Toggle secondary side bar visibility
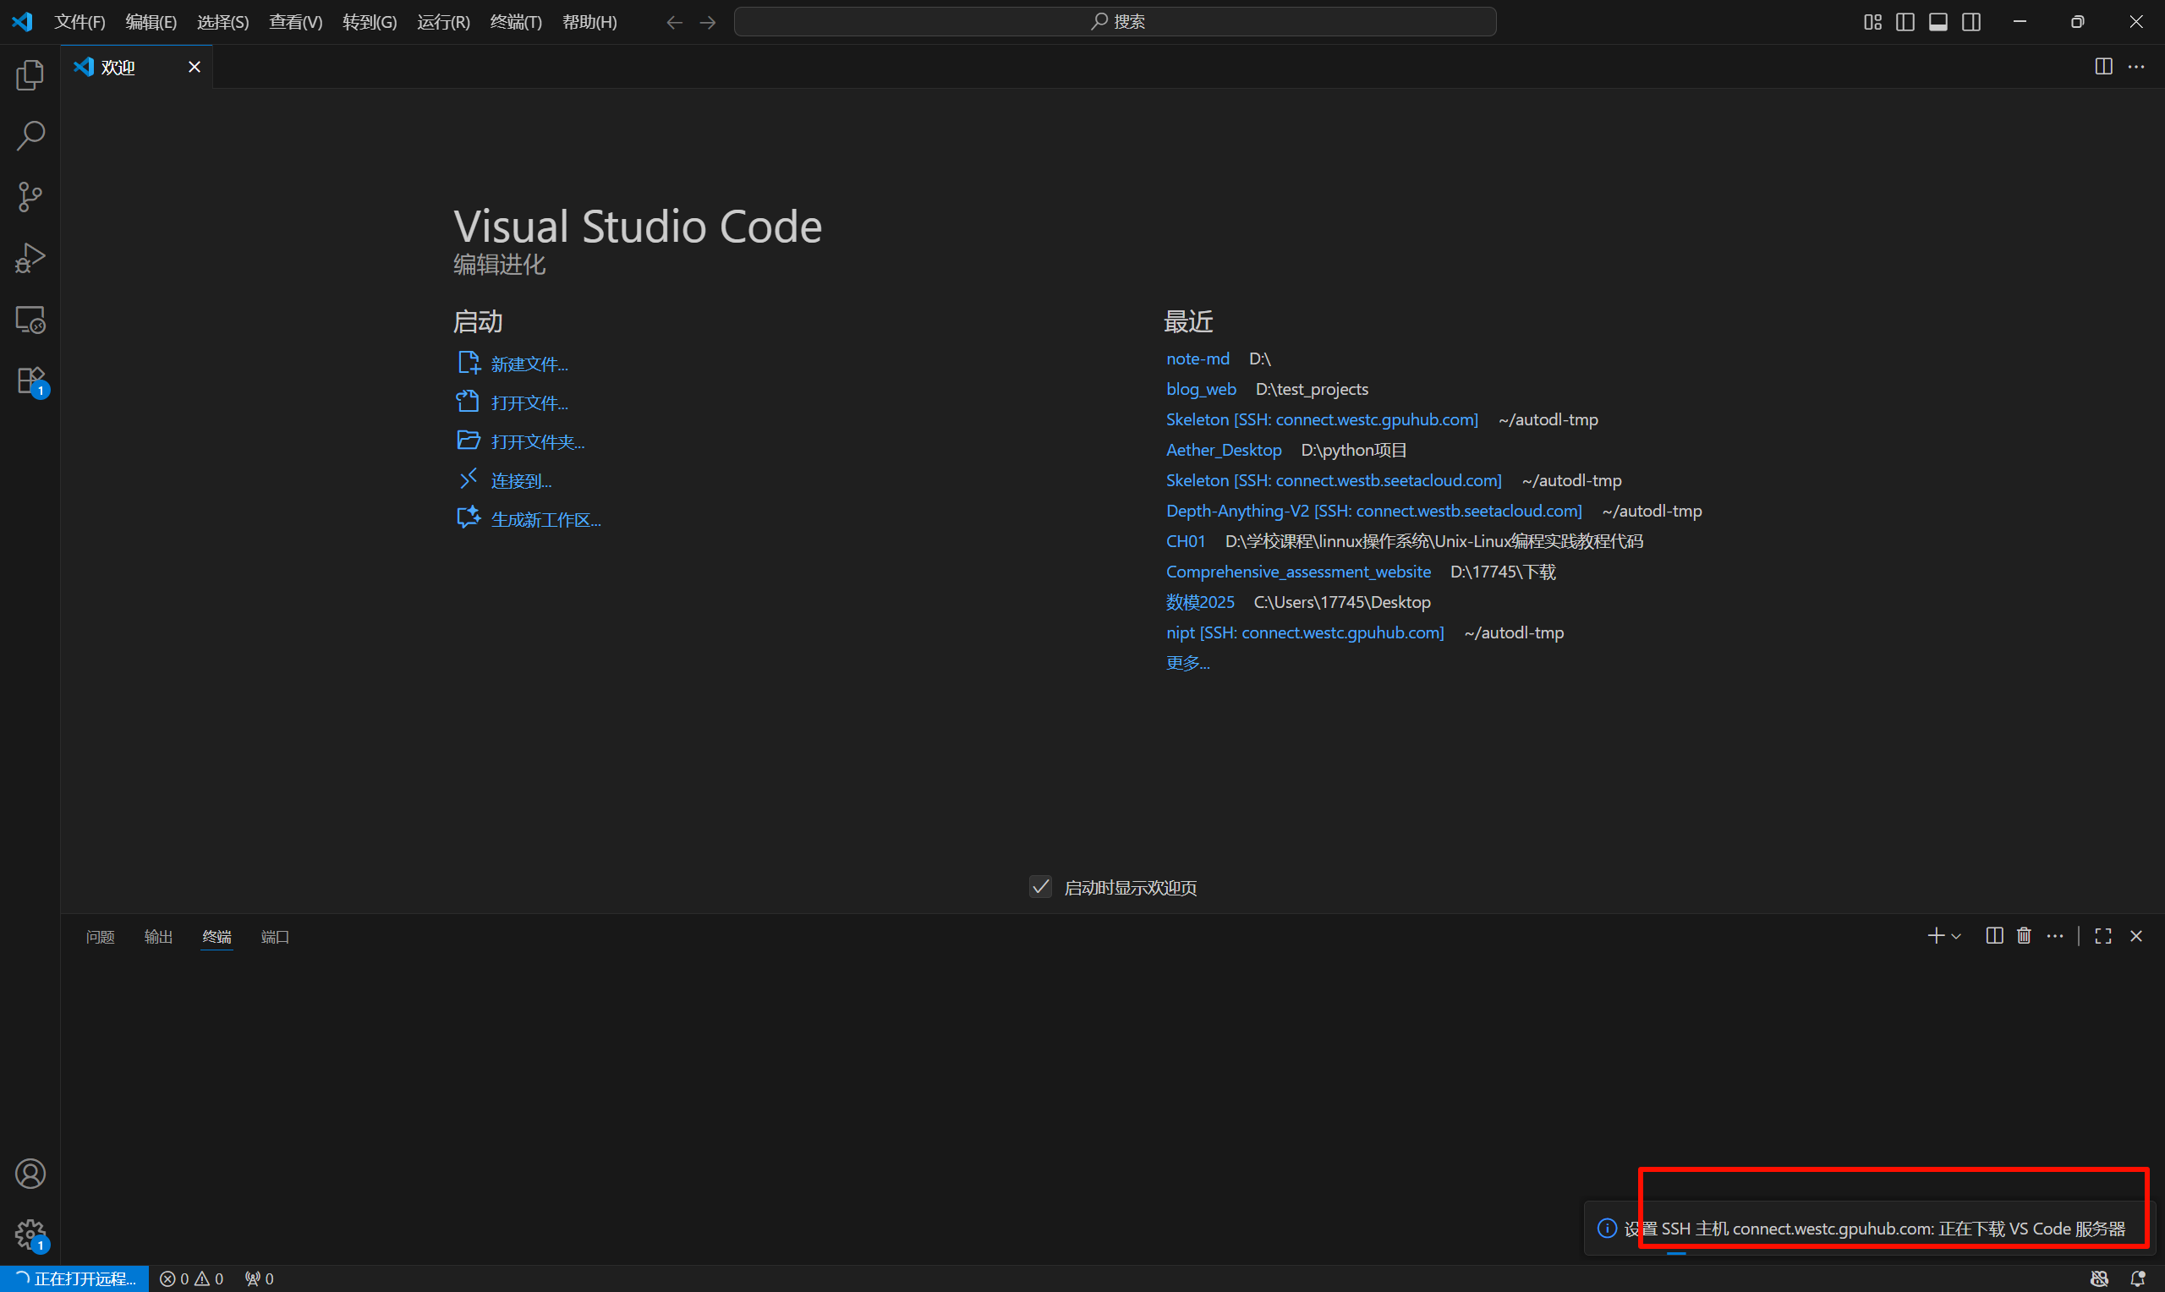 [x=1970, y=23]
